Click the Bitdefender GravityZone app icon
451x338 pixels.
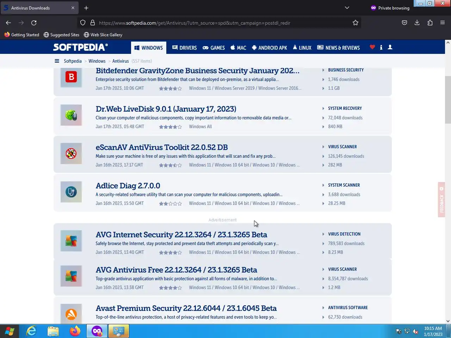point(71,77)
